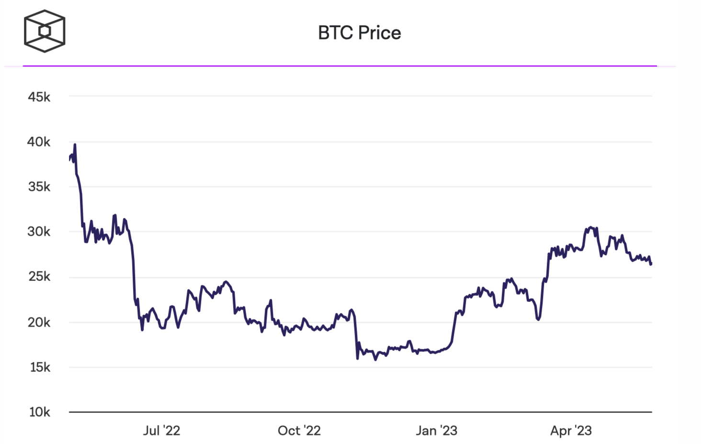Screen dimensions: 701x444
Task: Select the 20k y-axis label
Action: [x=39, y=322]
